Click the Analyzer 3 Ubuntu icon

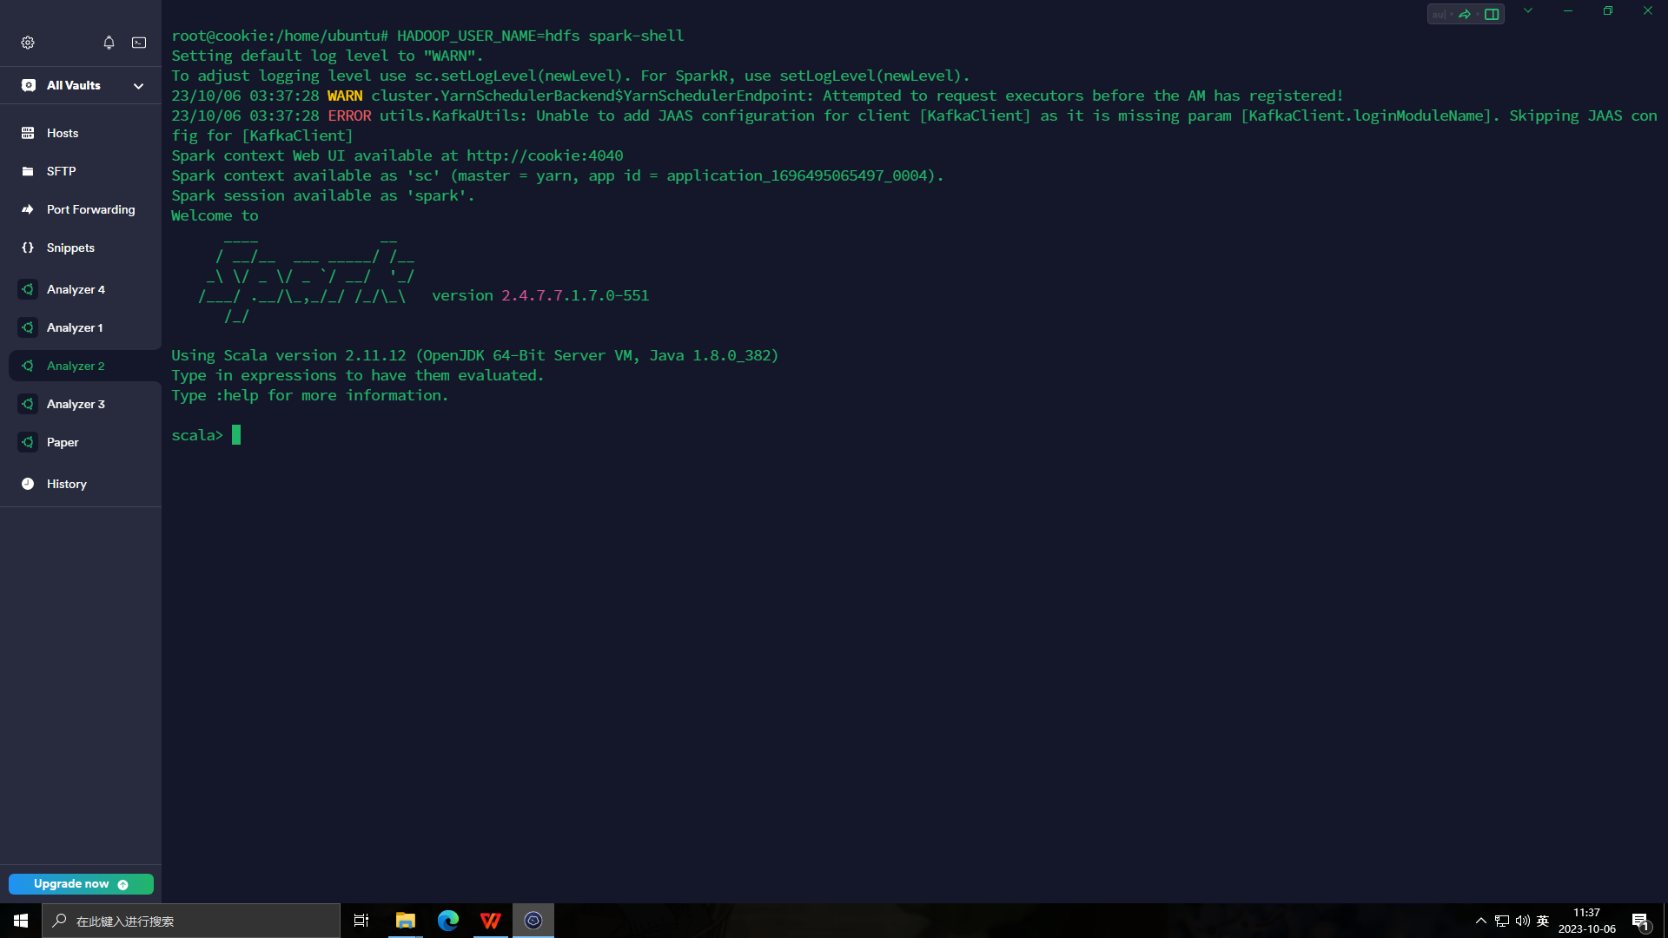[28, 404]
